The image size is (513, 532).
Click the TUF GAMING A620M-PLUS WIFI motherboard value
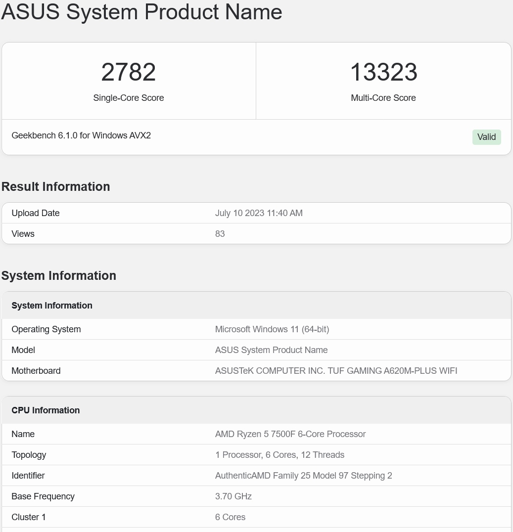[336, 371]
